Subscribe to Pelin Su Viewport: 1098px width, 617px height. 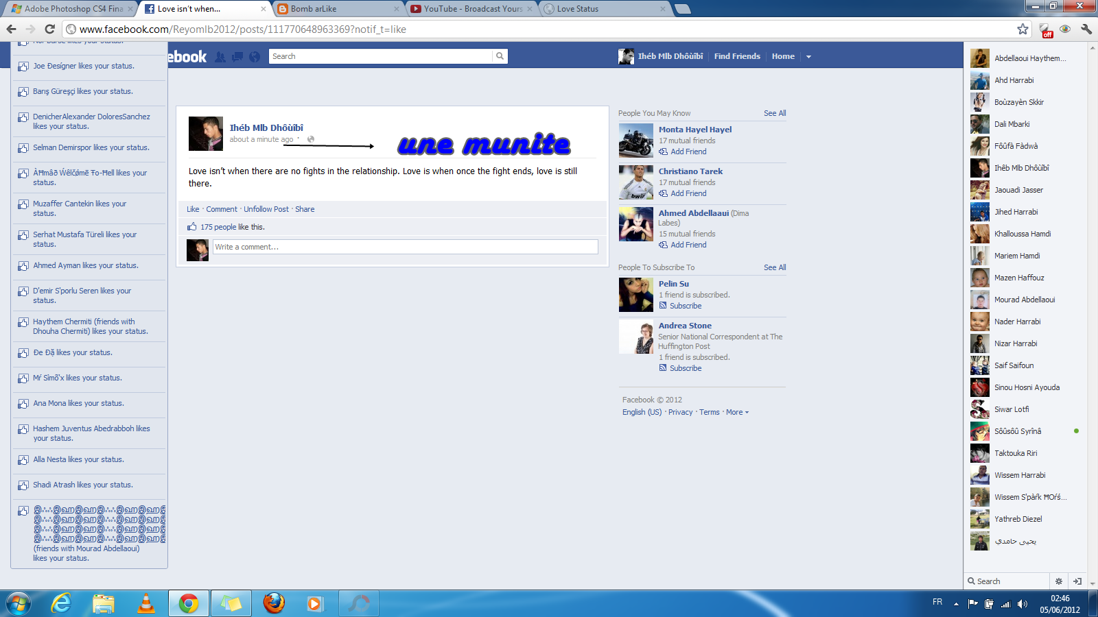686,306
